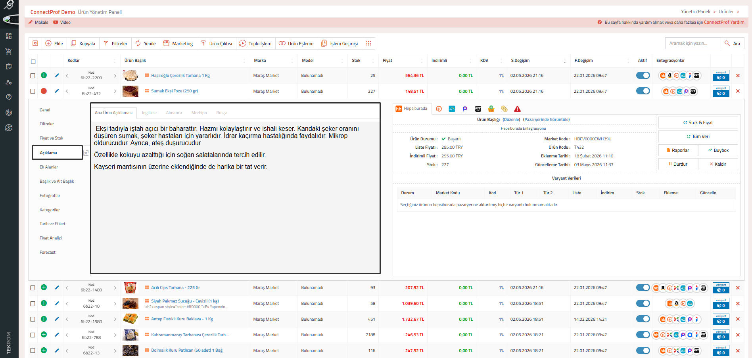Open the grid dots menu in toolbar
Viewport: 752px width, 358px height.
(368, 43)
